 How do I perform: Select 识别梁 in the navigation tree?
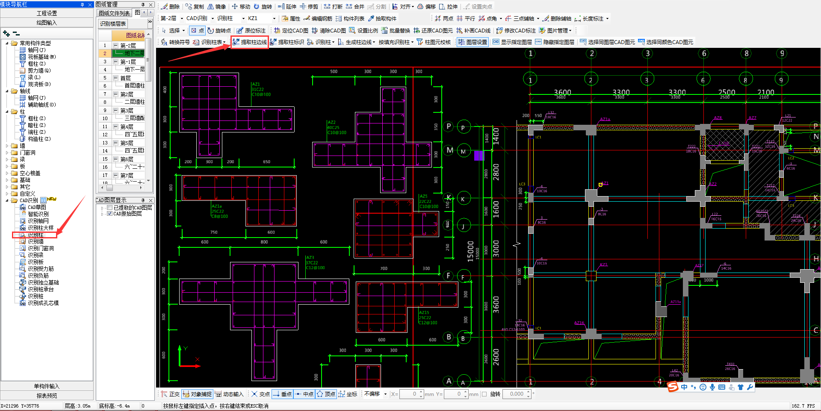pyautogui.click(x=35, y=255)
